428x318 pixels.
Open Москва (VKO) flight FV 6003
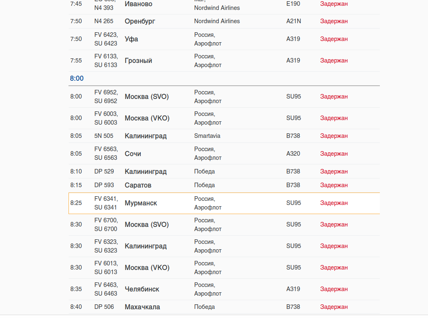(224, 118)
